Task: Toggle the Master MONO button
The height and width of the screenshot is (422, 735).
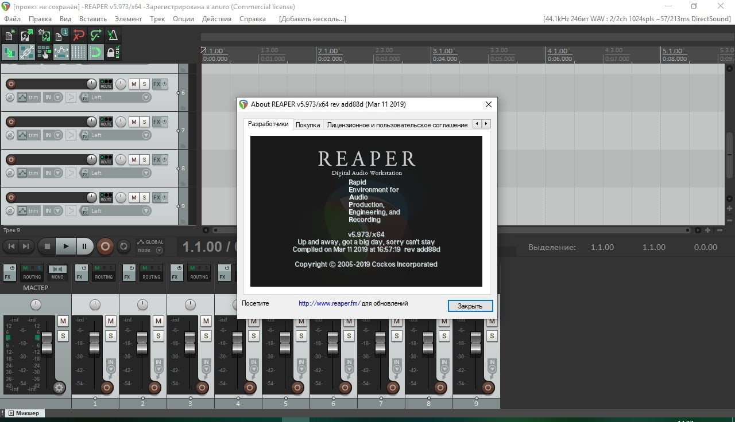Action: click(57, 272)
